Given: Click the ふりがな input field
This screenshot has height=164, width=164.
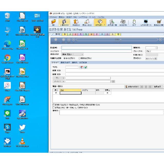Looking at the screenshot, I should 97,51.
